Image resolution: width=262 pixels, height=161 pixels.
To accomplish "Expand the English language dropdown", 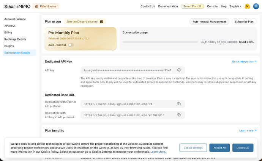I will coord(235,6).
